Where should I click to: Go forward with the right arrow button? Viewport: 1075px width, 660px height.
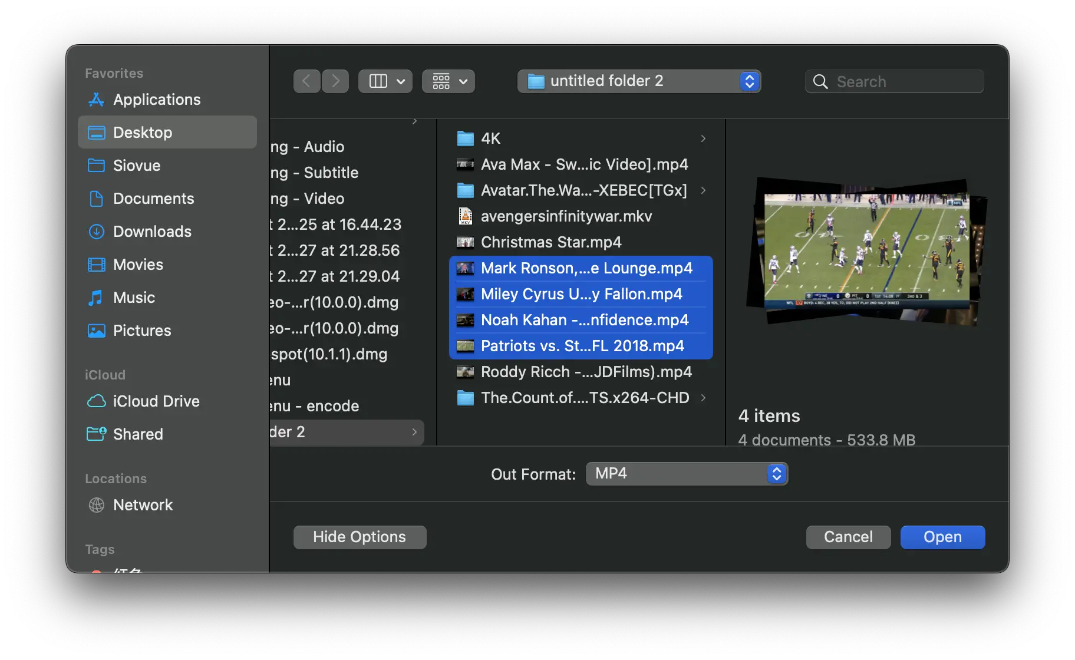coord(335,81)
